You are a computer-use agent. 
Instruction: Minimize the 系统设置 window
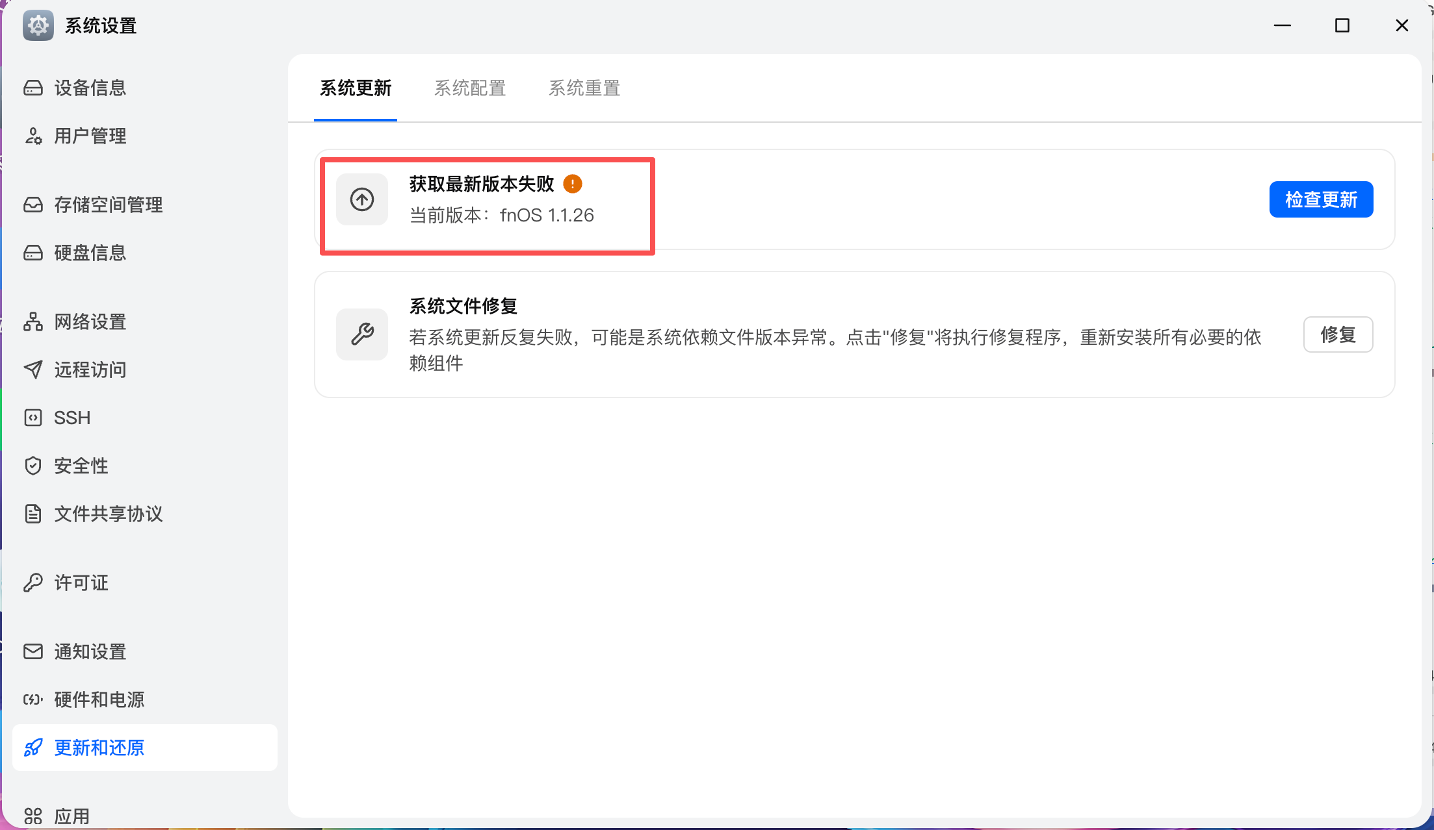point(1283,25)
